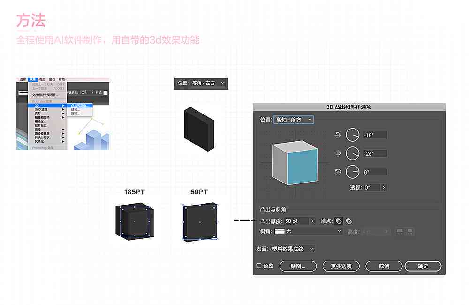This screenshot has height=305, width=469.
Task: Click the 3D 凸出和斜角选项 dialog title bar
Action: [349, 107]
